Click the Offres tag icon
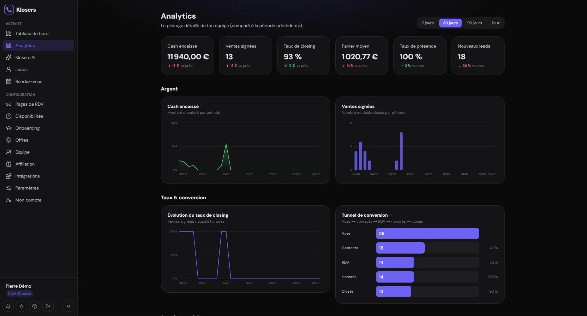587x316 pixels. click(9, 140)
